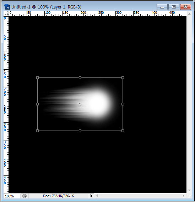Click the left-middle transform handle

(x=38, y=104)
